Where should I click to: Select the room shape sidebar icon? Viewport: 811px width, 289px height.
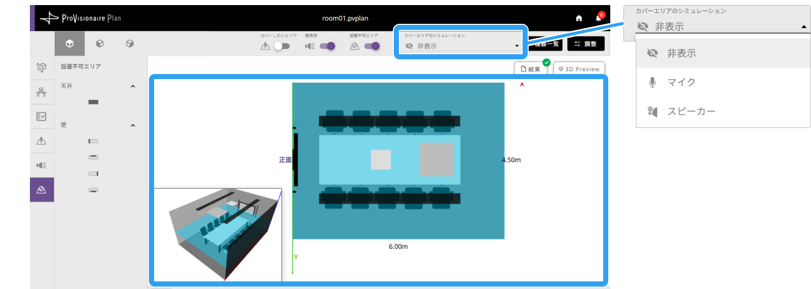[x=42, y=67]
